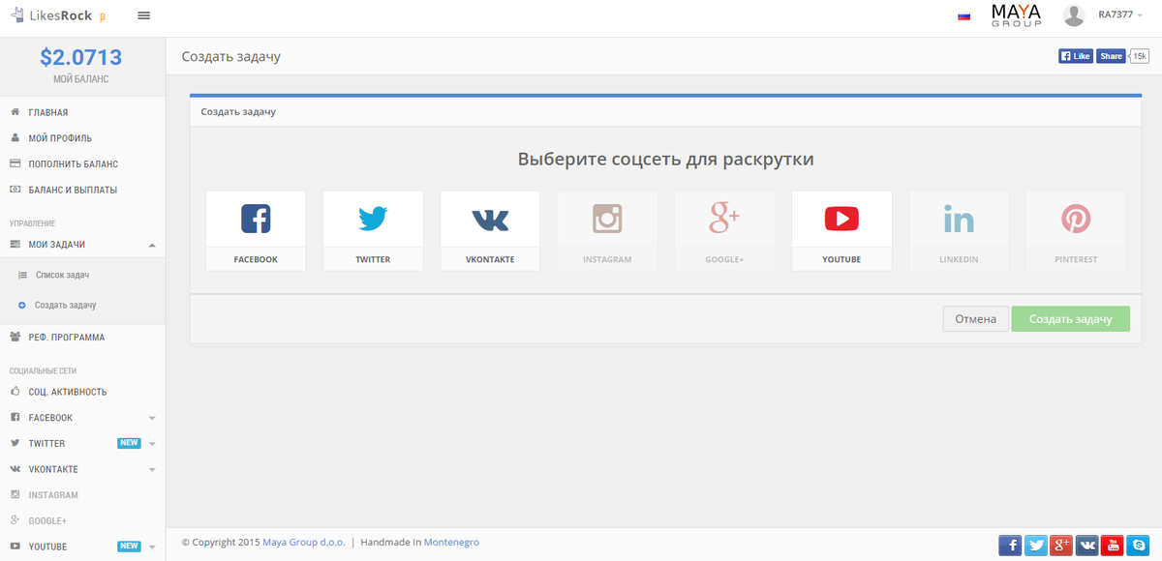Click the Facebook Like button
The width and height of the screenshot is (1162, 561).
pos(1076,56)
